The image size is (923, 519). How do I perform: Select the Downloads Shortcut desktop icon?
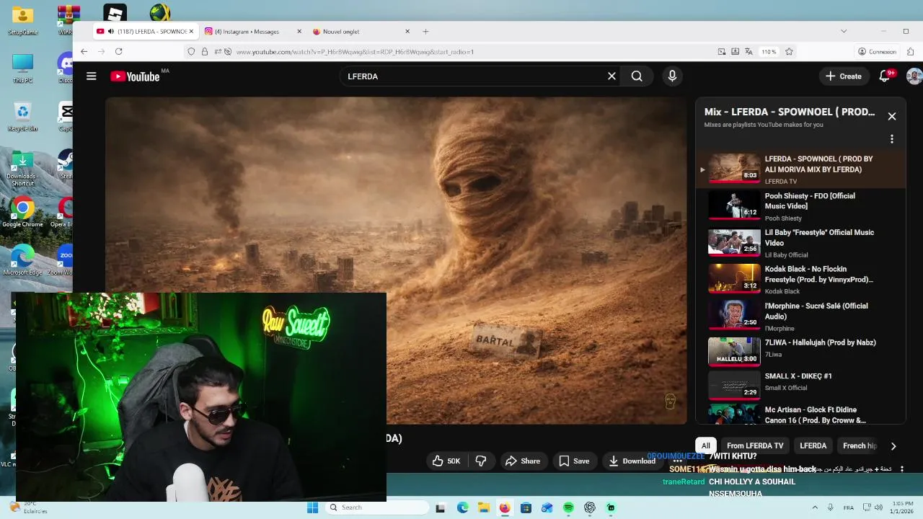(x=22, y=169)
